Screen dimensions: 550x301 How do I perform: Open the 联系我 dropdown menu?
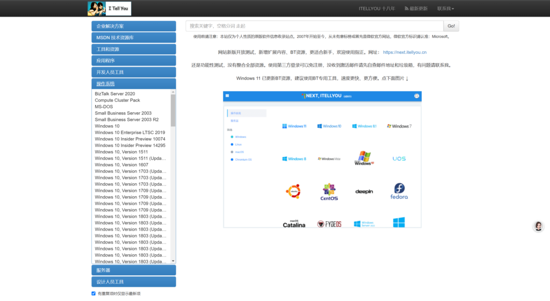coord(445,9)
